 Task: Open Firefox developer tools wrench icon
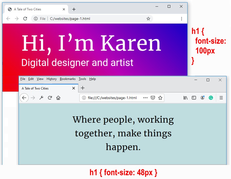point(41,98)
